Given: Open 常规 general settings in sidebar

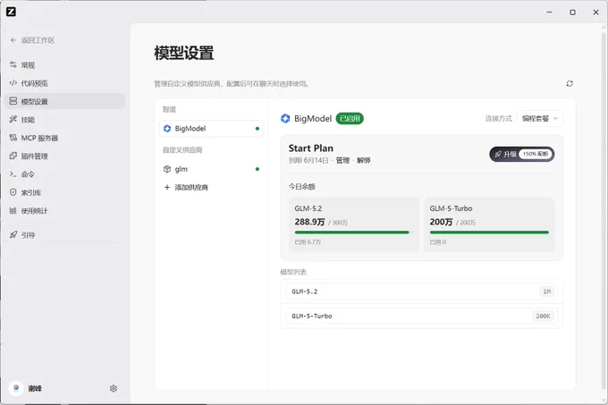Looking at the screenshot, I should 64,65.
